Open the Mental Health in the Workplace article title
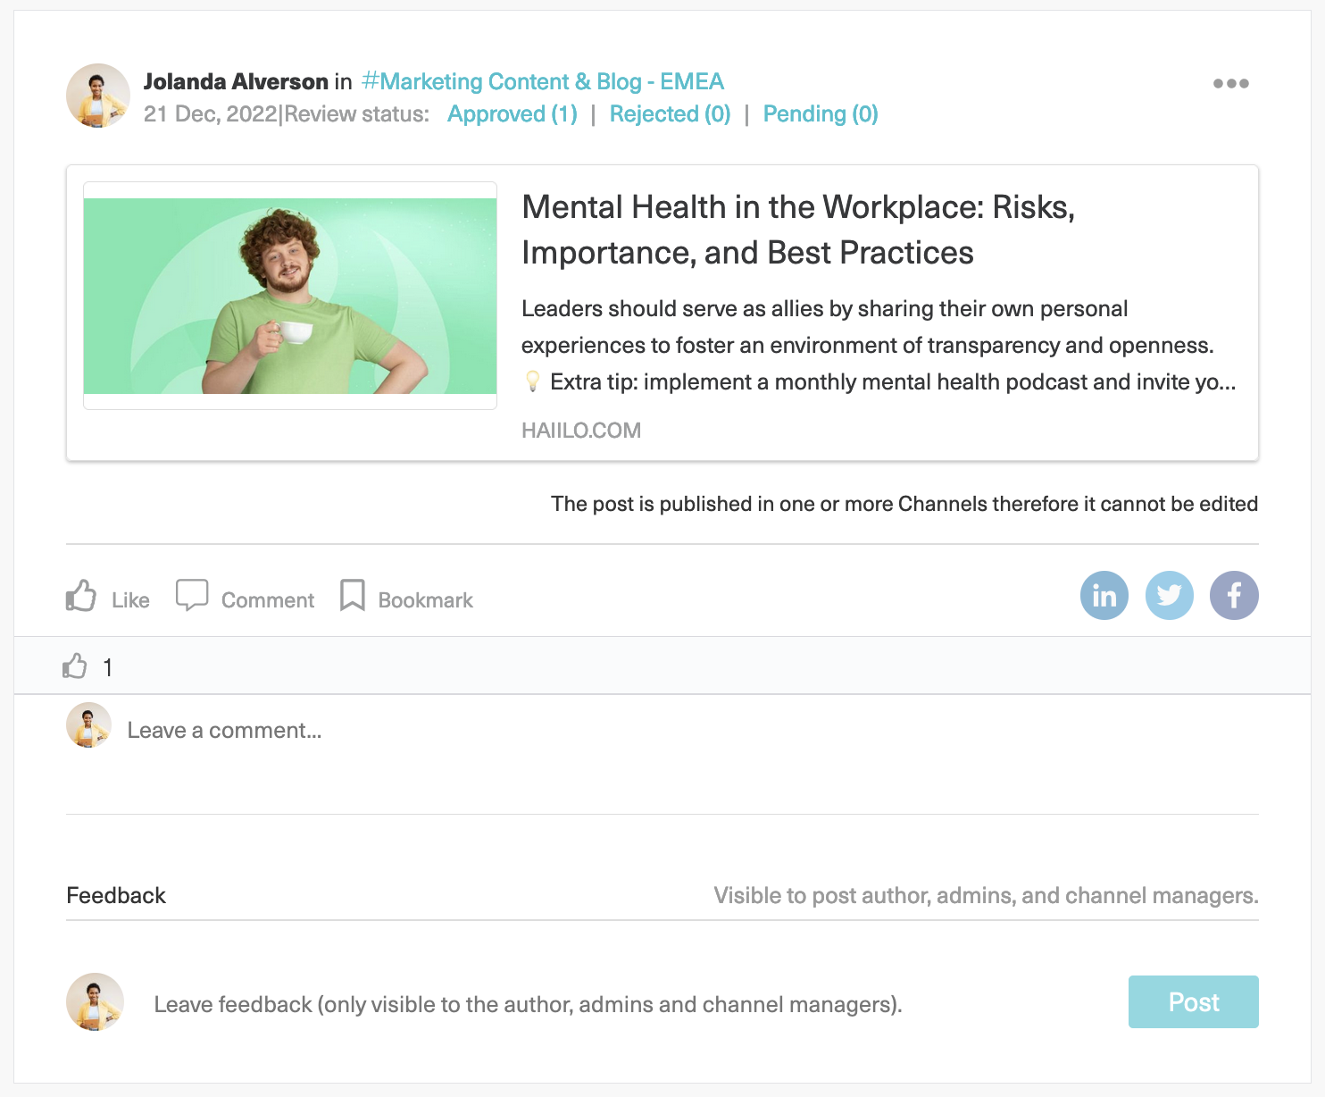 797,230
